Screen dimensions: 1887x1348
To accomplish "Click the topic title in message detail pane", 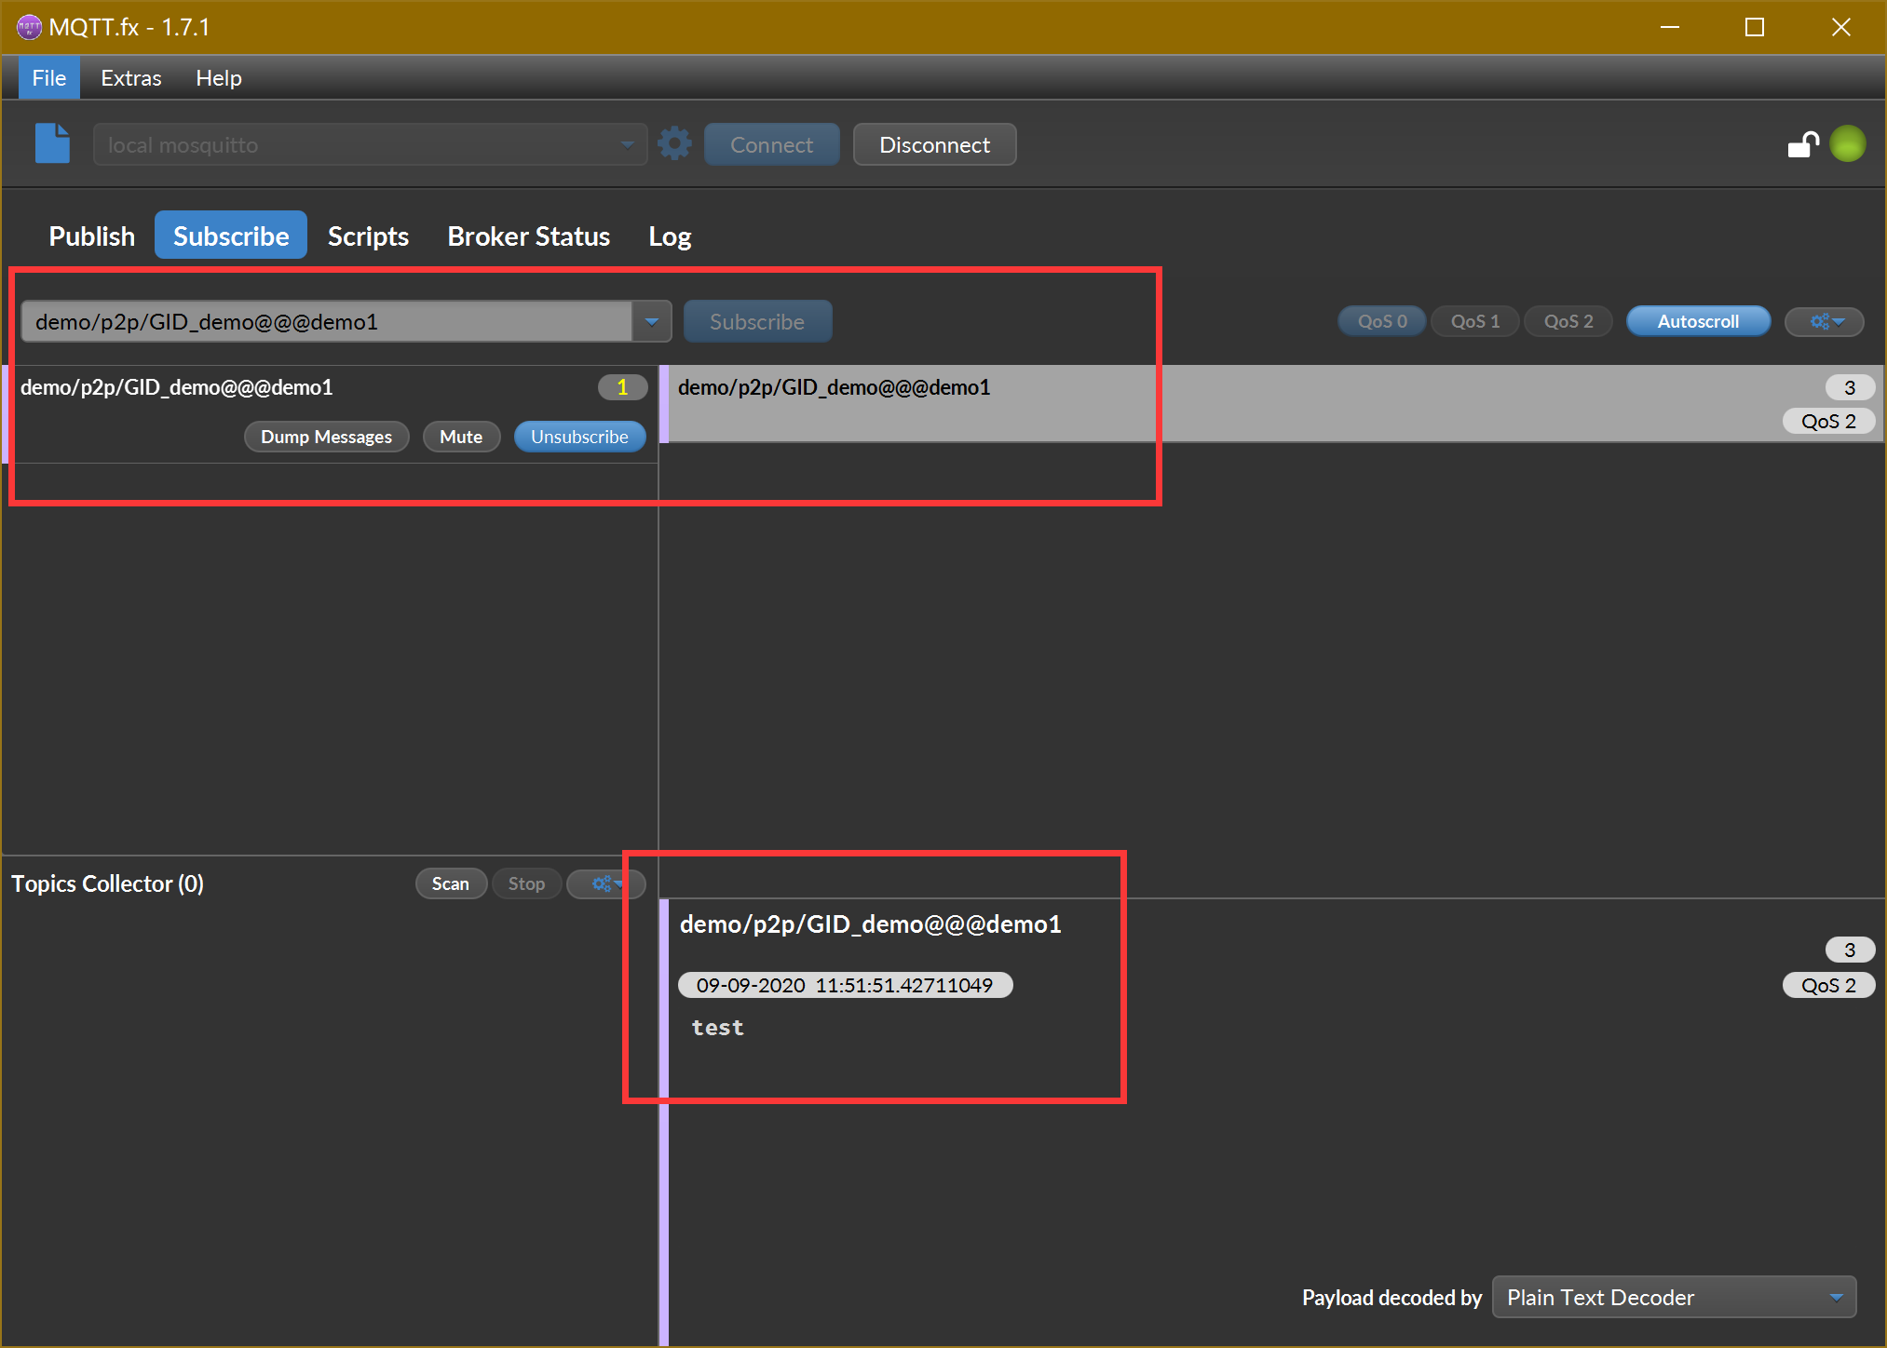I will 870,923.
